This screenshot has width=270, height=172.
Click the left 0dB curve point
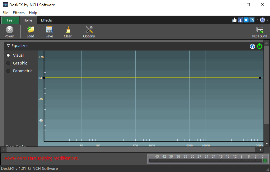pyautogui.click(x=44, y=78)
